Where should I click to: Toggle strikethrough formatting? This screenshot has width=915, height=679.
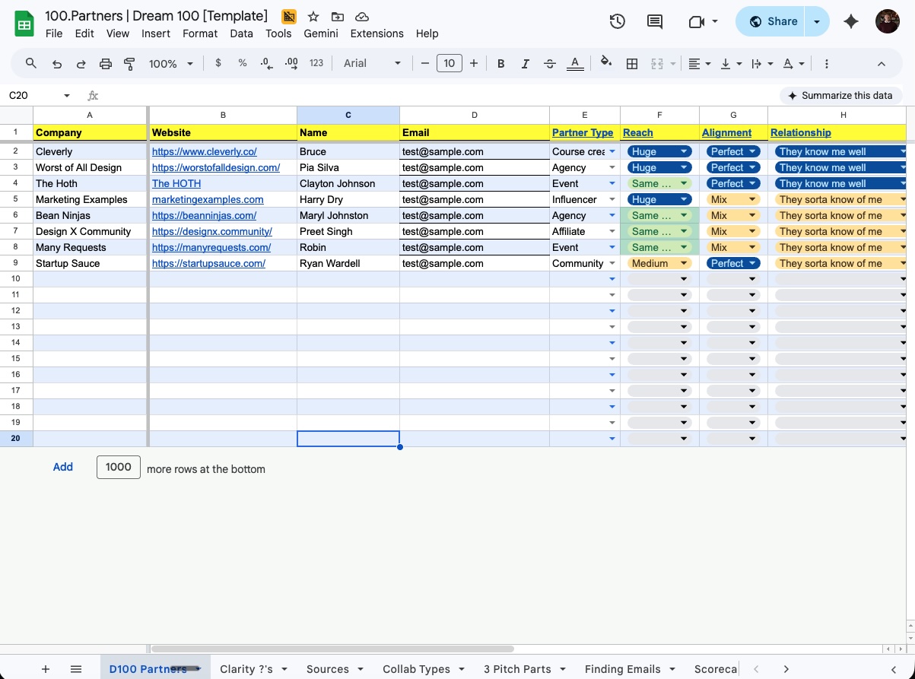550,64
